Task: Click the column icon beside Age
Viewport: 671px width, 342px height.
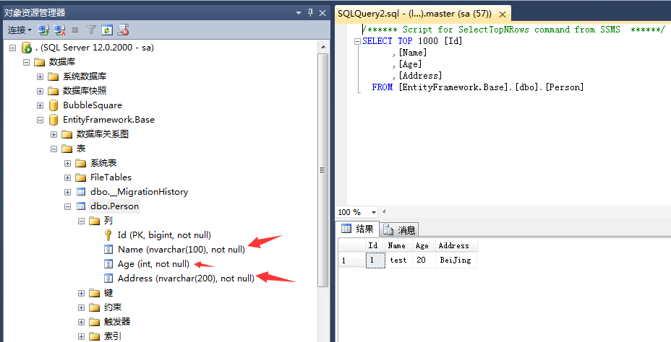Action: tap(108, 264)
